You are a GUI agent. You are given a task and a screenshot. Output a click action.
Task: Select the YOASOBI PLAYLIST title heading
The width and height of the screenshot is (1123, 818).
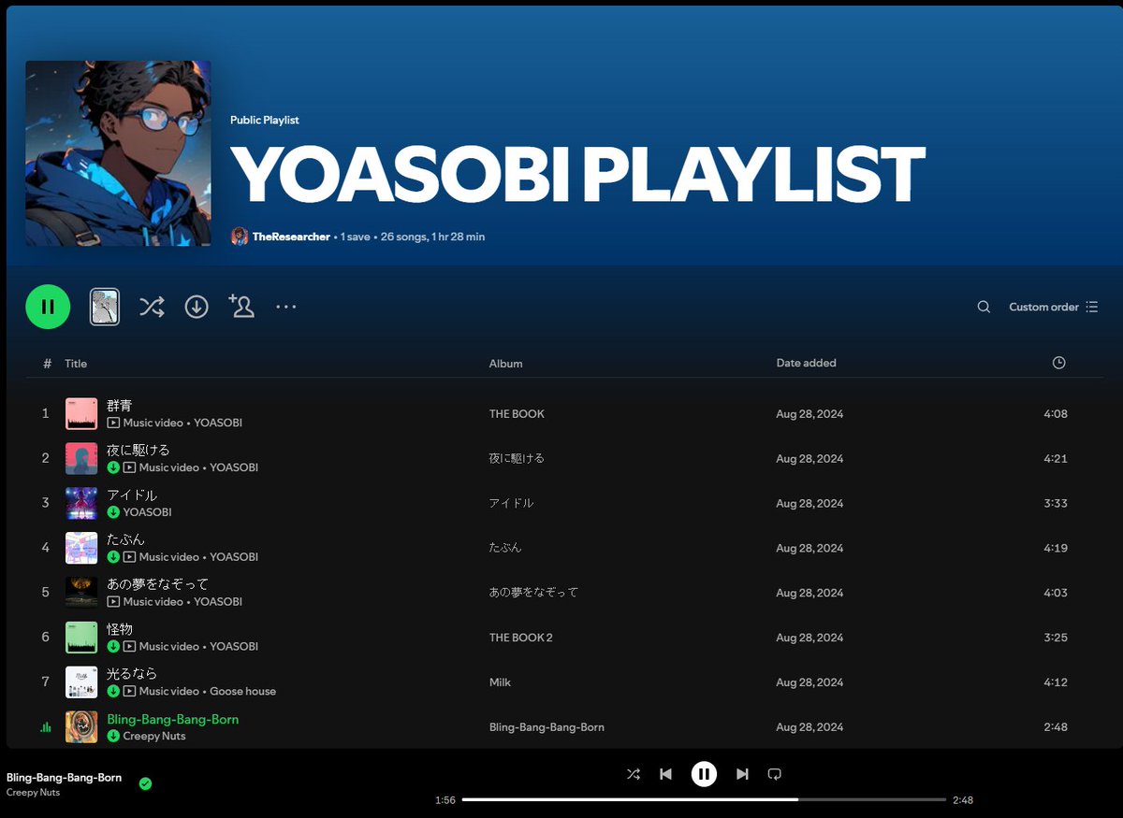point(577,175)
